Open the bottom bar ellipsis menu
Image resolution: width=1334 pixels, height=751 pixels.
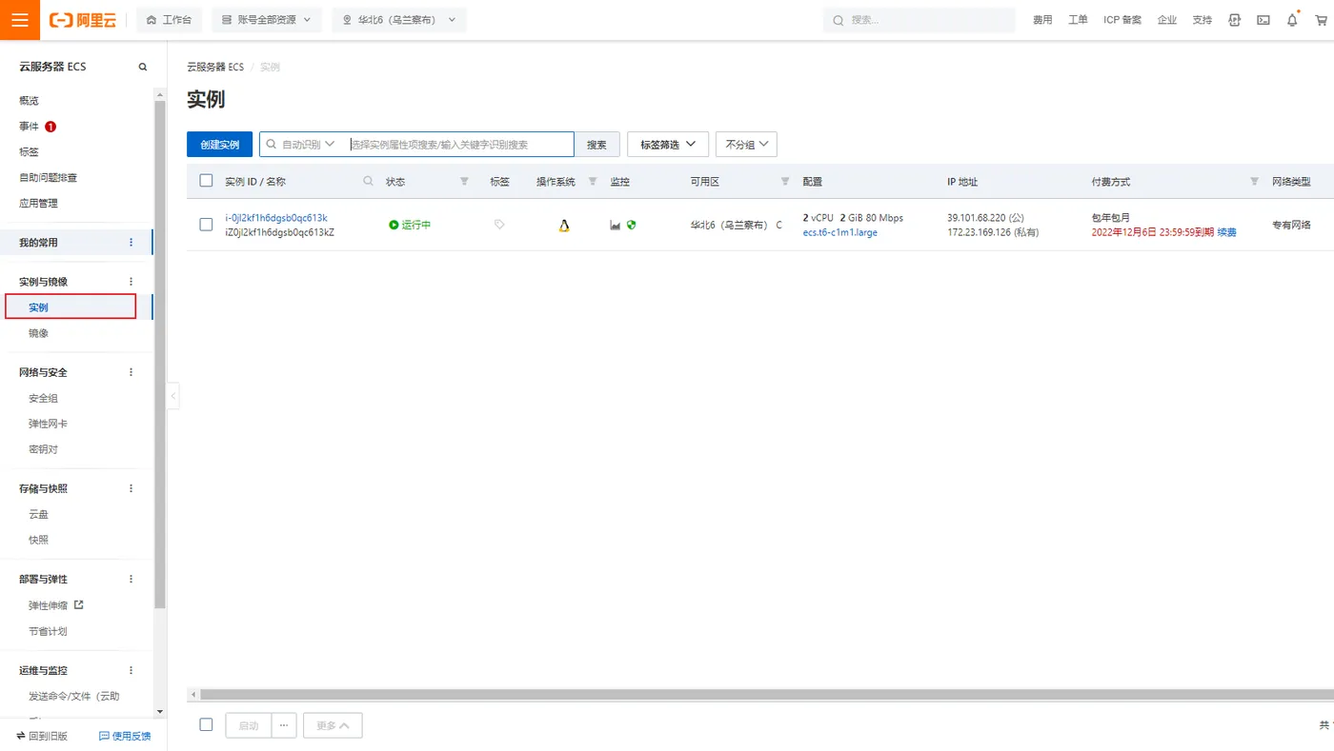(x=284, y=725)
